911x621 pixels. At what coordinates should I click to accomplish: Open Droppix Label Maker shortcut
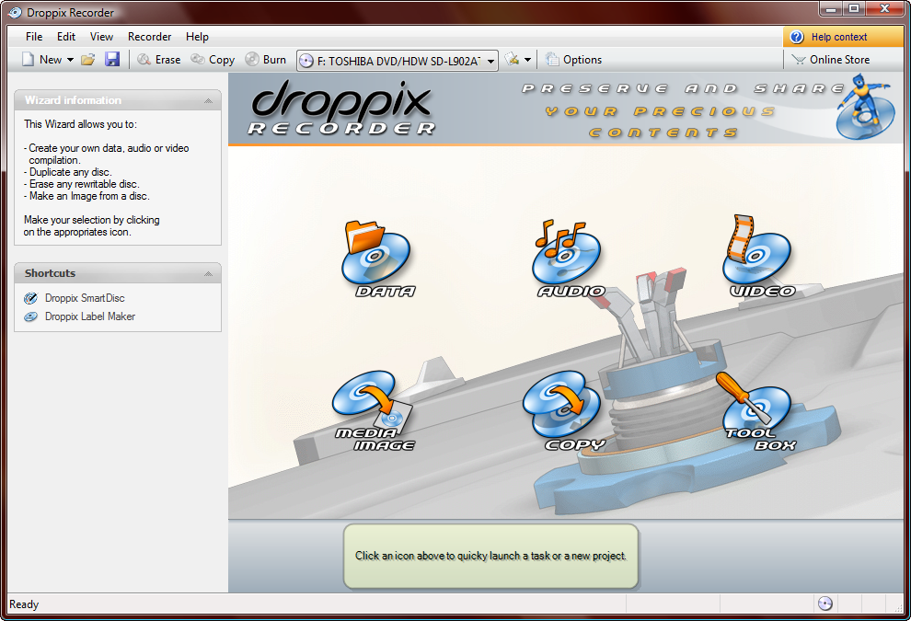tap(79, 316)
